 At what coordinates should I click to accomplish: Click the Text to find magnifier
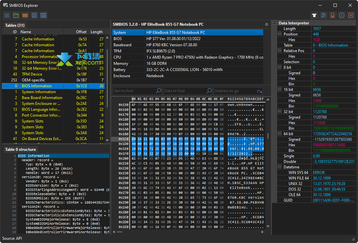(x=158, y=91)
